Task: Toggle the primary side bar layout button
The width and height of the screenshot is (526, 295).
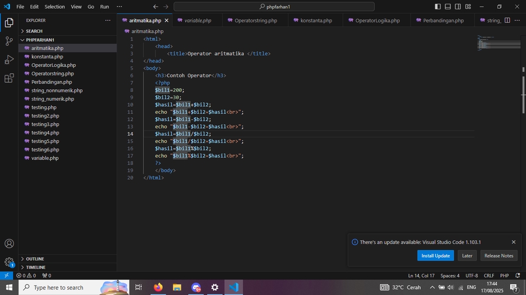Action: pos(438,7)
